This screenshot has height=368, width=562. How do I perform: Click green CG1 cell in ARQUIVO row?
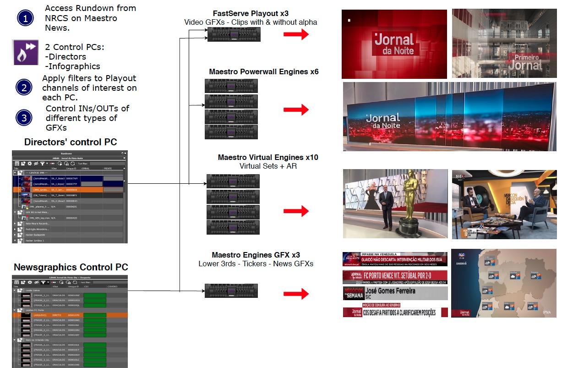point(95,315)
